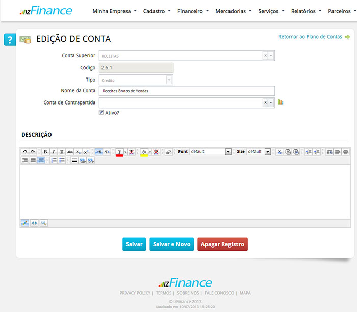Click the chart icon beside Conta de Contrapartida

click(x=280, y=102)
